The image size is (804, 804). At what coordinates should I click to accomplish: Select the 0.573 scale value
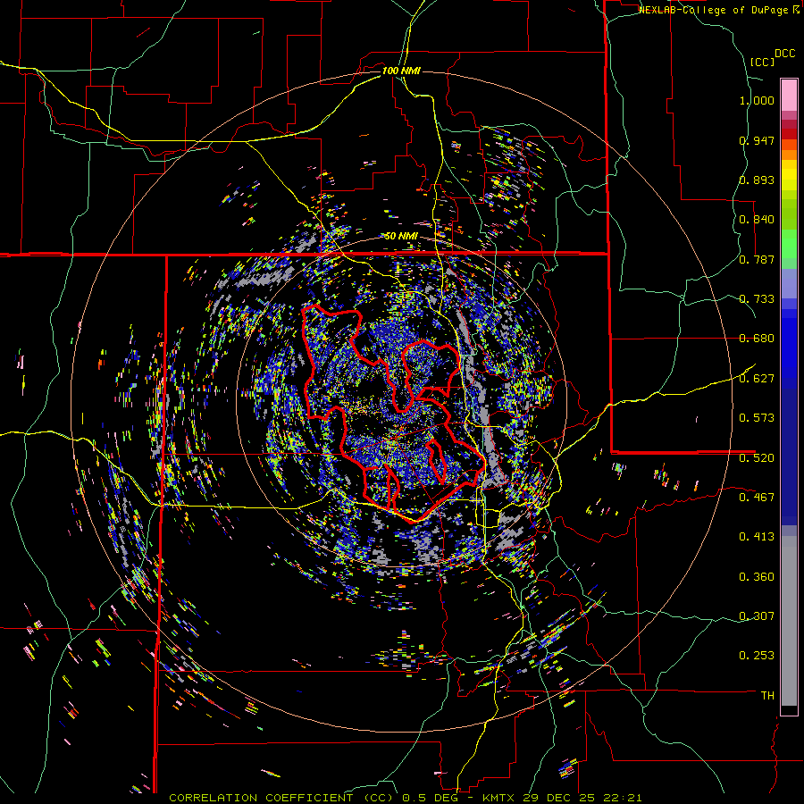(x=757, y=418)
